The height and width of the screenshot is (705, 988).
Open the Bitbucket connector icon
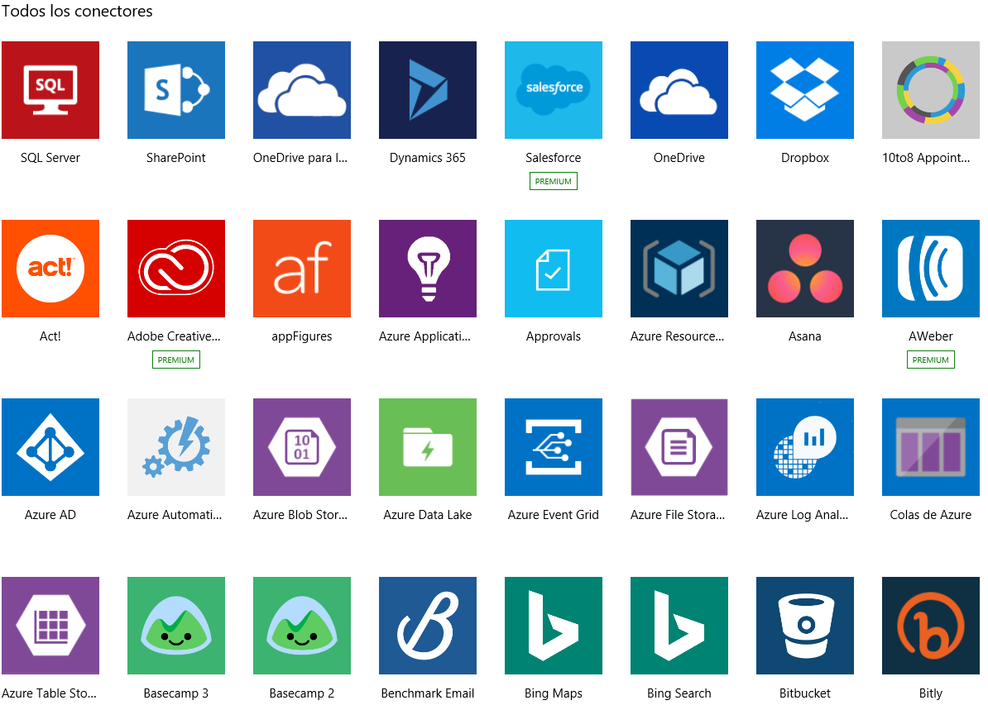[805, 626]
